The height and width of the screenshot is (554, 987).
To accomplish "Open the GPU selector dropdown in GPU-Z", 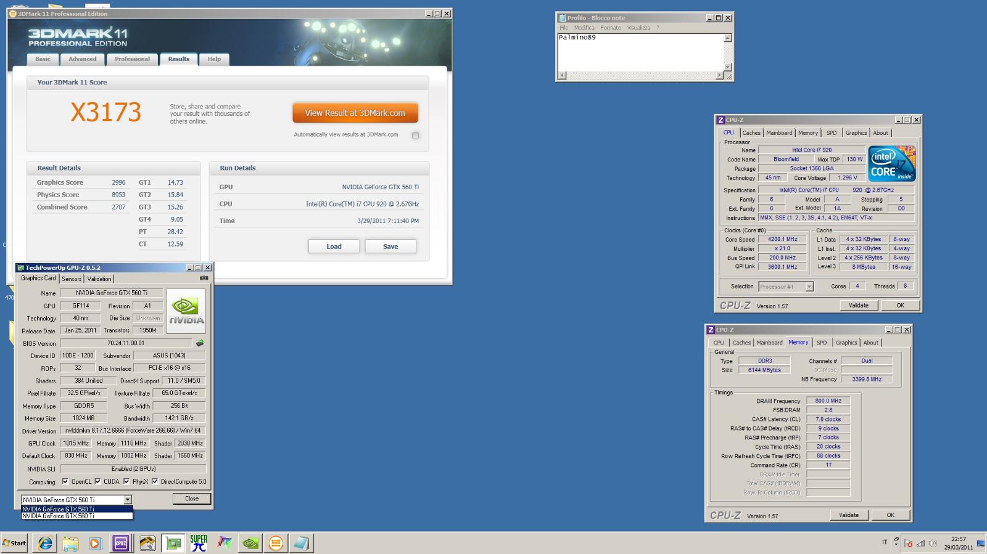I will 128,500.
